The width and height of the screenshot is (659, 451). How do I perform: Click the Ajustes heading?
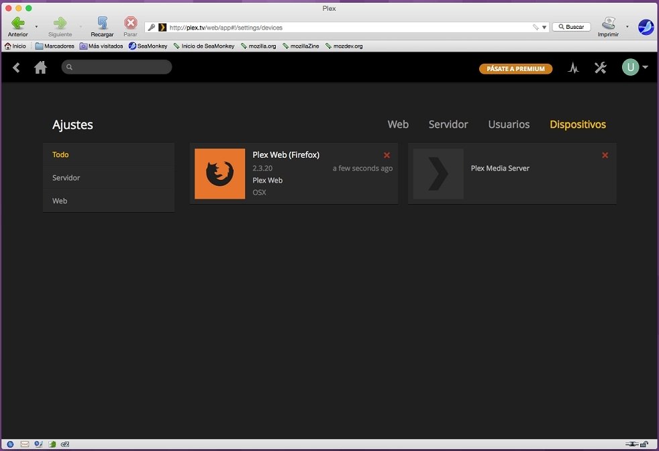click(72, 125)
